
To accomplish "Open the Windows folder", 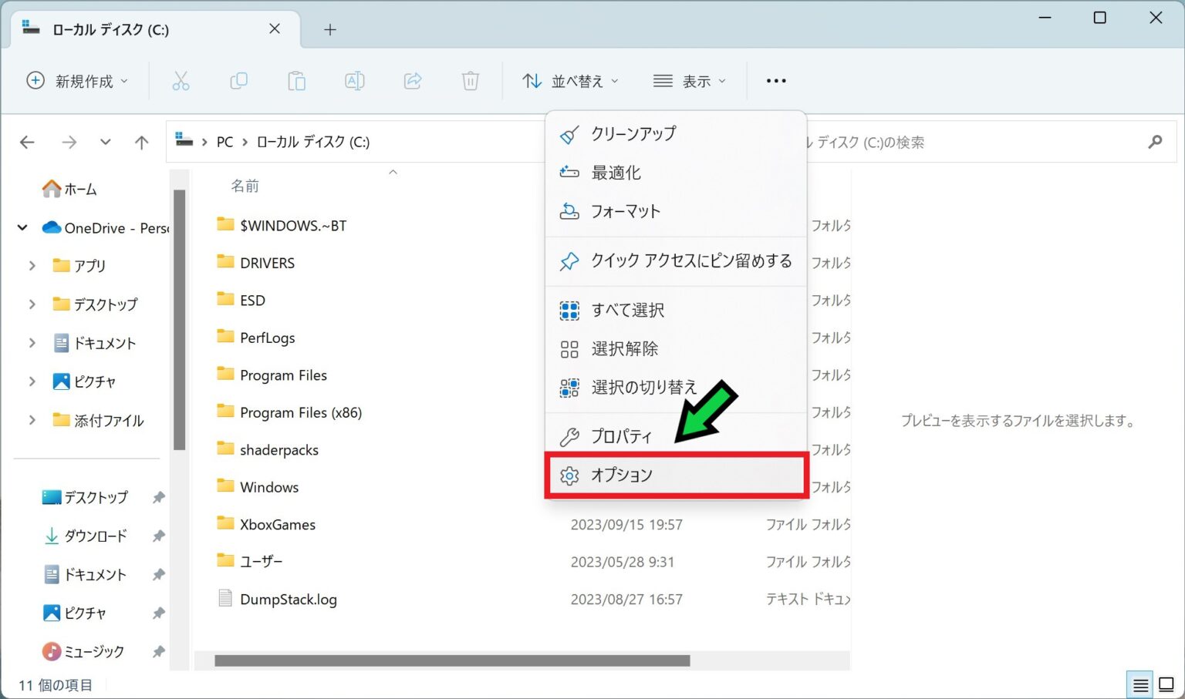I will click(x=268, y=486).
